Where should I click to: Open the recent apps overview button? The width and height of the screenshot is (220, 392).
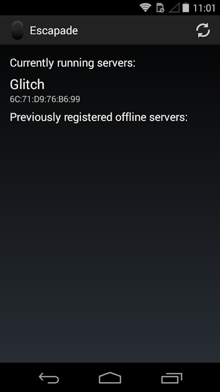pos(172,378)
